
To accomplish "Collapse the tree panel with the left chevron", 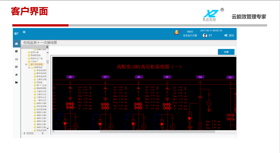I will 47,47.
